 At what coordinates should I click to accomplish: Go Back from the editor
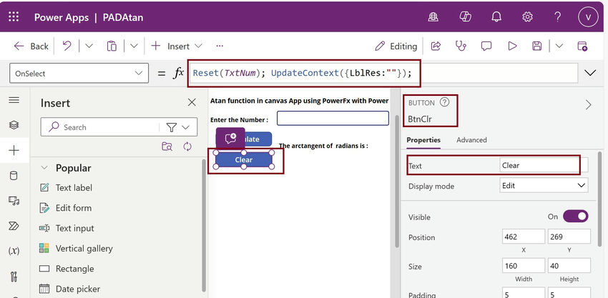click(31, 46)
